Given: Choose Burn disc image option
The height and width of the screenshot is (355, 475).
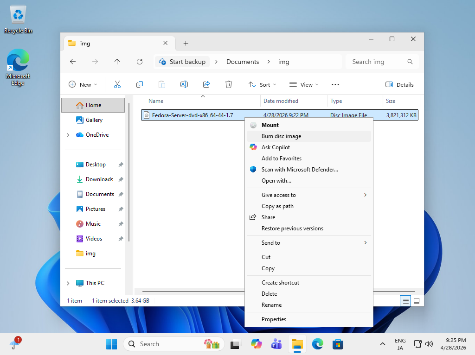Looking at the screenshot, I should tap(281, 136).
